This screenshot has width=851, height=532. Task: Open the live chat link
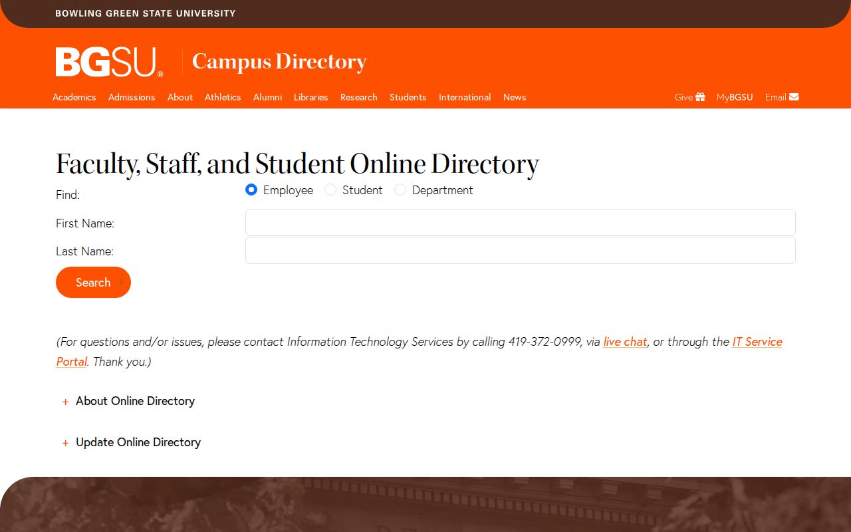pos(625,342)
